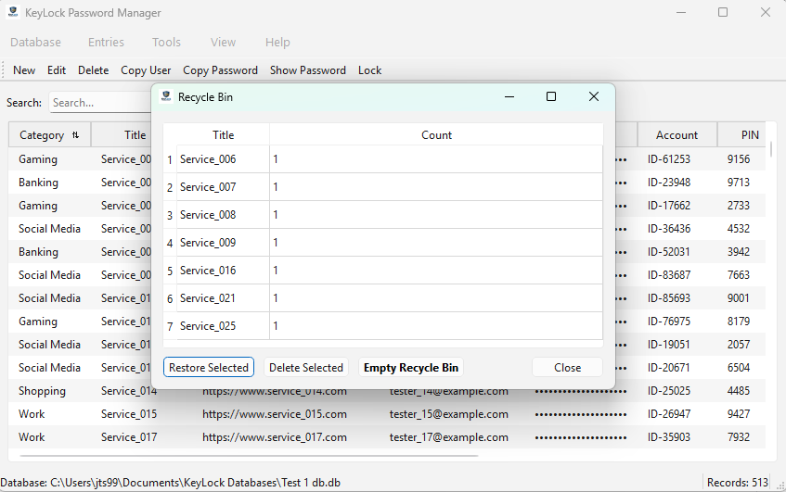Screen dimensions: 786x492
Task: Close the Recycle Bin dialog with X
Action: 594,96
